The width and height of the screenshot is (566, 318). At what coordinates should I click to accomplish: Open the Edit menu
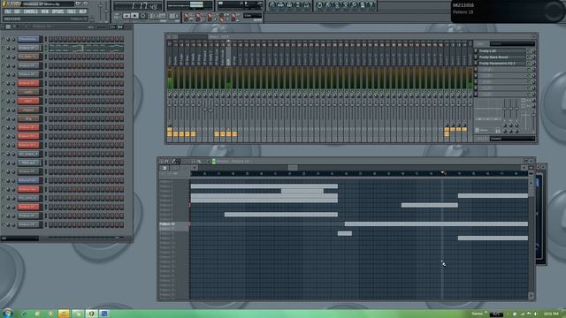(x=17, y=11)
